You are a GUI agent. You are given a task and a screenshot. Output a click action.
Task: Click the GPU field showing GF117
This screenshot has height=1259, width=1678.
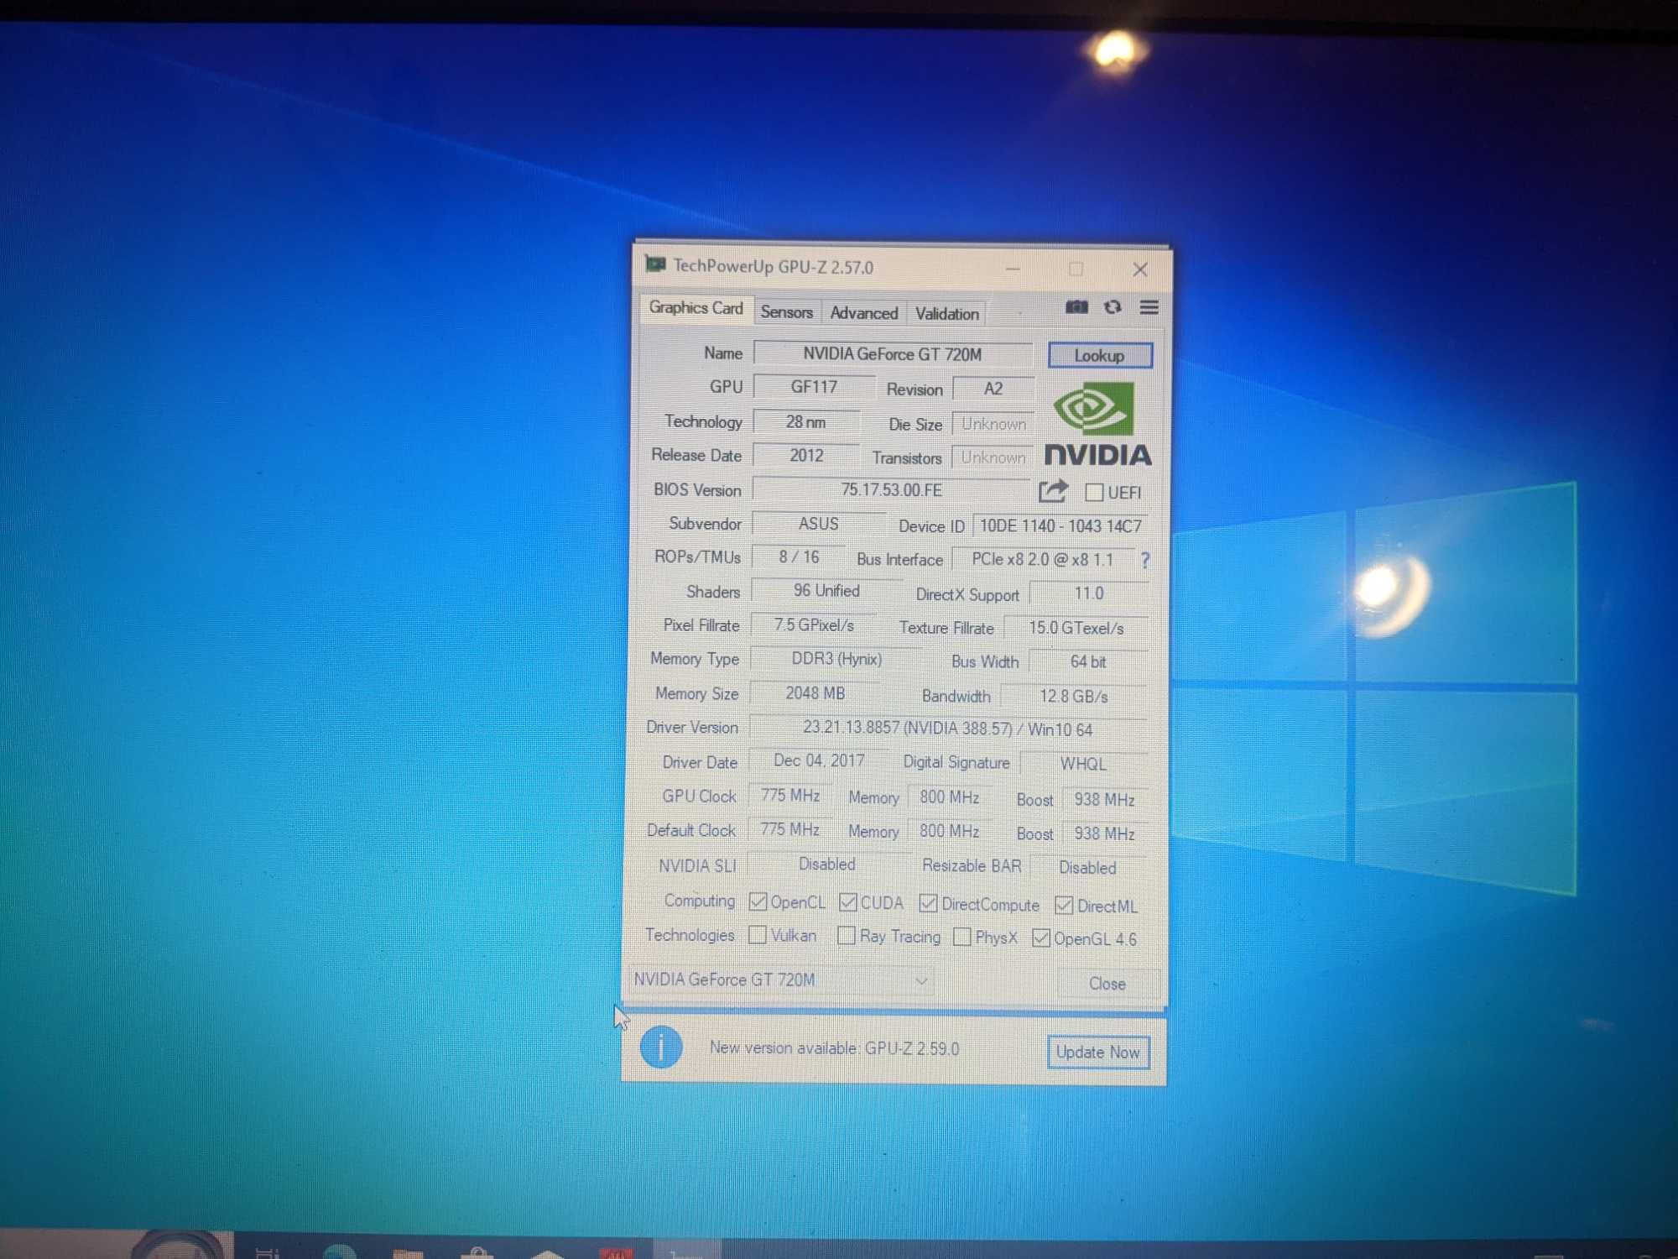[813, 386]
